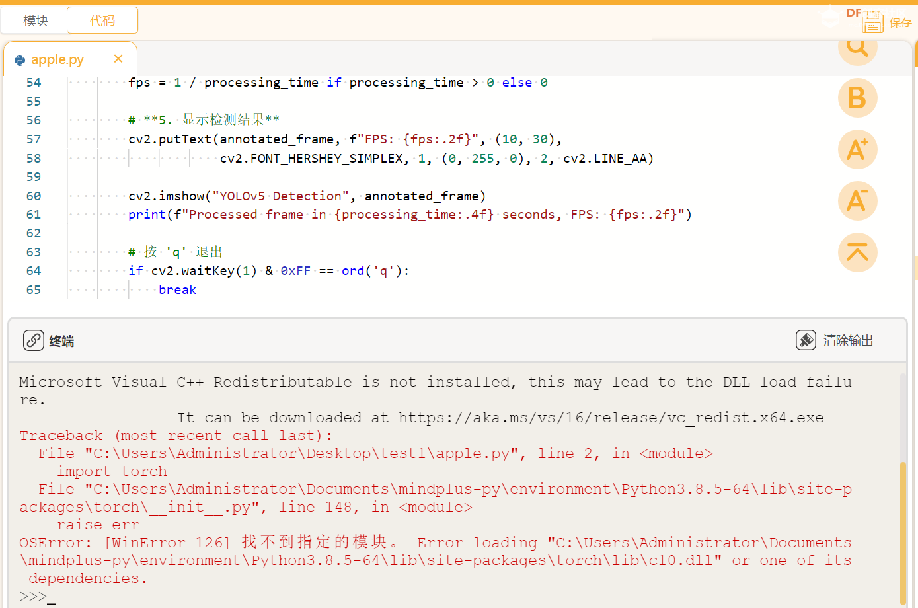Click line number 64 in gutter
Viewport: 918px width, 608px height.
coord(34,271)
